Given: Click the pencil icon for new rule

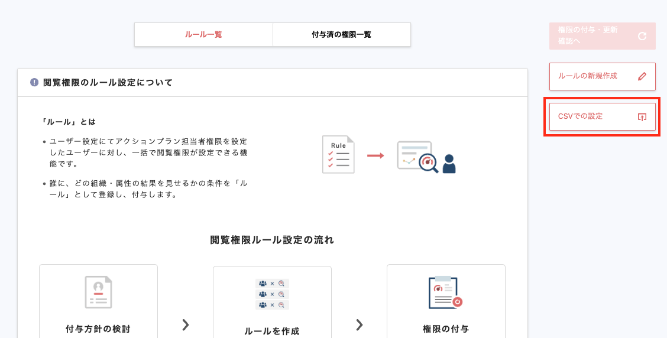Looking at the screenshot, I should tap(642, 76).
